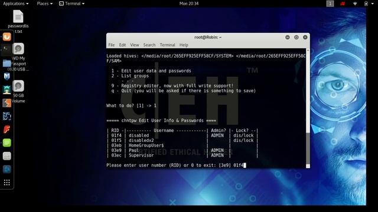Click the gray icon below the green notes
The width and height of the screenshot is (378, 212).
6,156
